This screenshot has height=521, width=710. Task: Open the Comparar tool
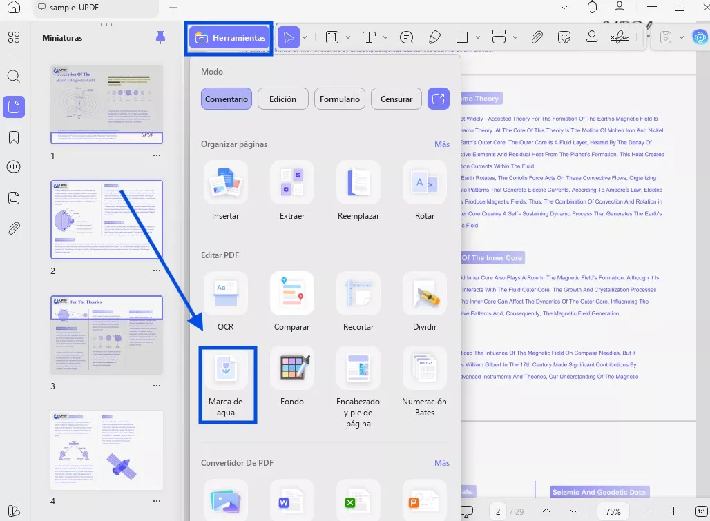pyautogui.click(x=292, y=302)
